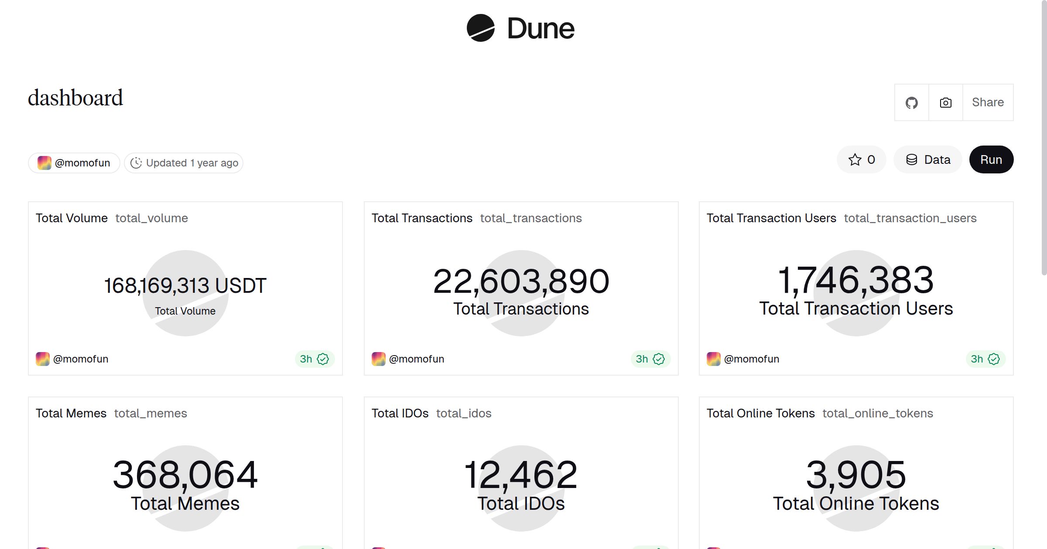Open the total_transactions query link

click(x=530, y=218)
